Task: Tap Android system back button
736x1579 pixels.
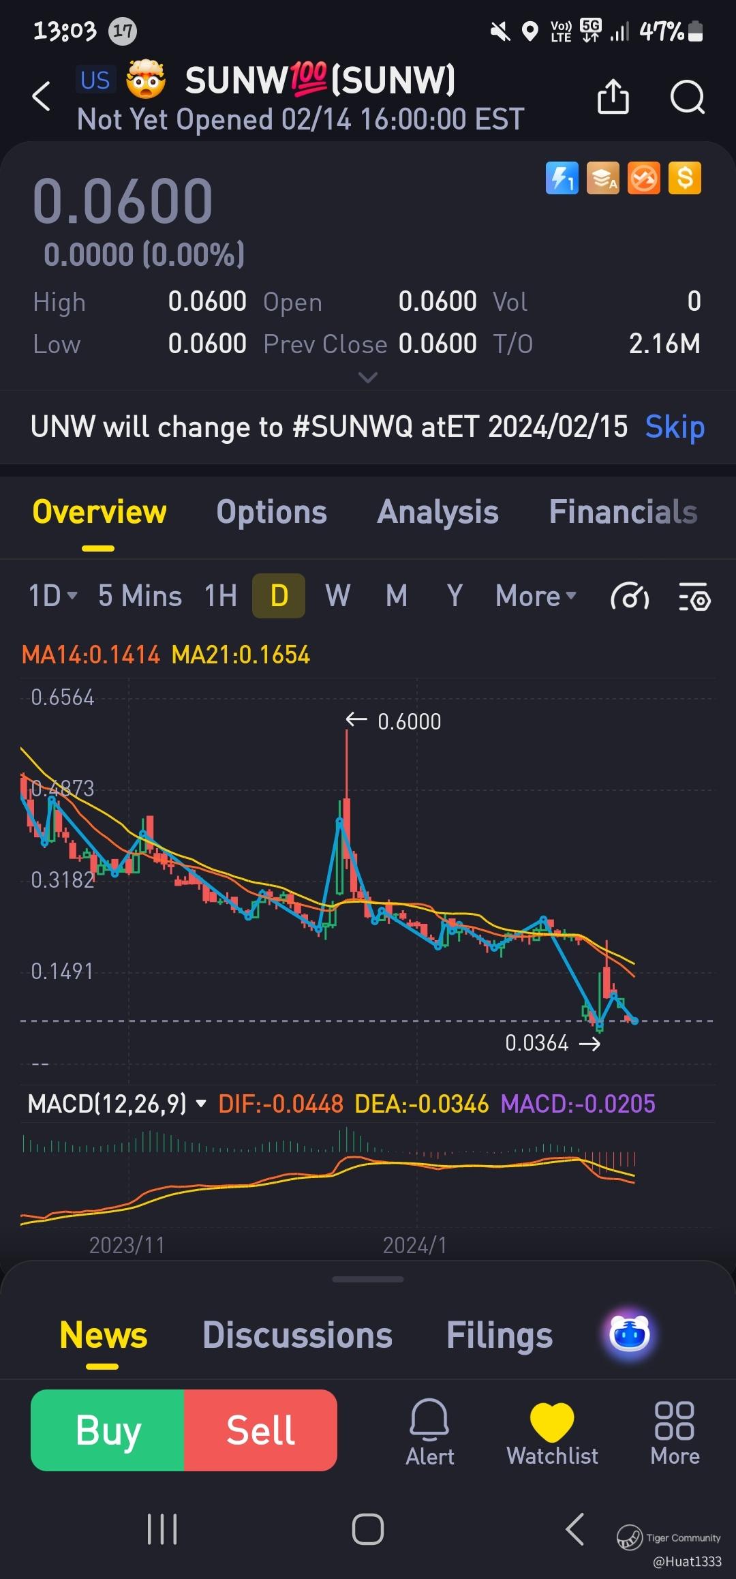Action: [x=575, y=1529]
